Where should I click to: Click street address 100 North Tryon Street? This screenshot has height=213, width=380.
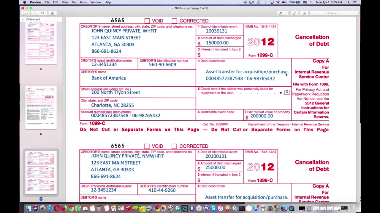coord(115,92)
